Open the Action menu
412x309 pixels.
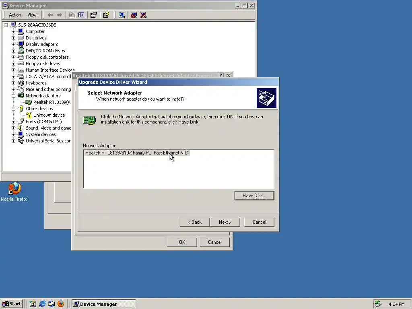[15, 15]
